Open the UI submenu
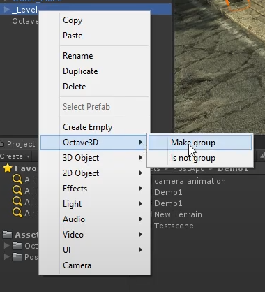 point(95,250)
